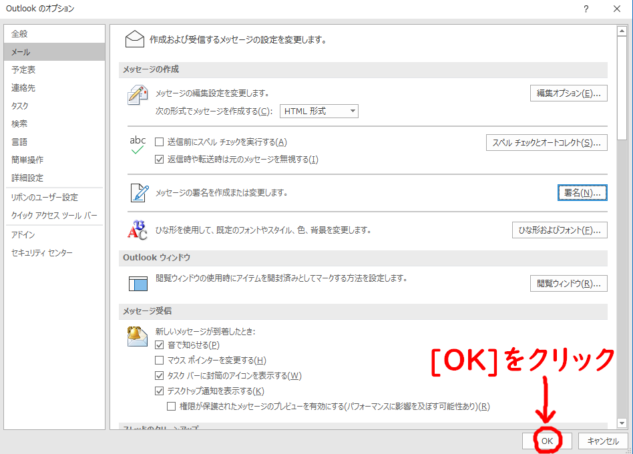The image size is (633, 454).
Task: Click the OK button
Action: click(547, 441)
